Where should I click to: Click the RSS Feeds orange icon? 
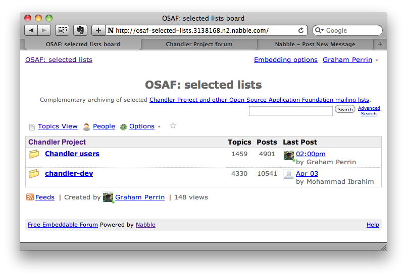tap(30, 197)
